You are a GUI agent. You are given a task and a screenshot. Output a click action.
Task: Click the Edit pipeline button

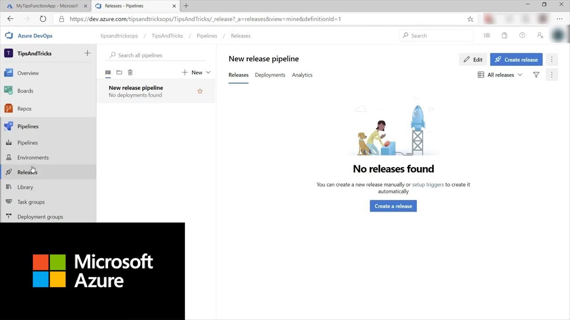pyautogui.click(x=473, y=60)
